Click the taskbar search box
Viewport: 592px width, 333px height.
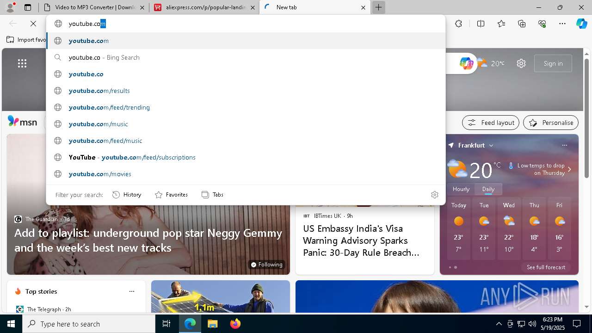[89, 324]
